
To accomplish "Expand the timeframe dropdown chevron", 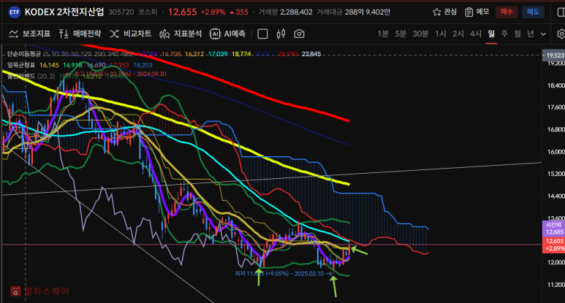I will (x=543, y=34).
